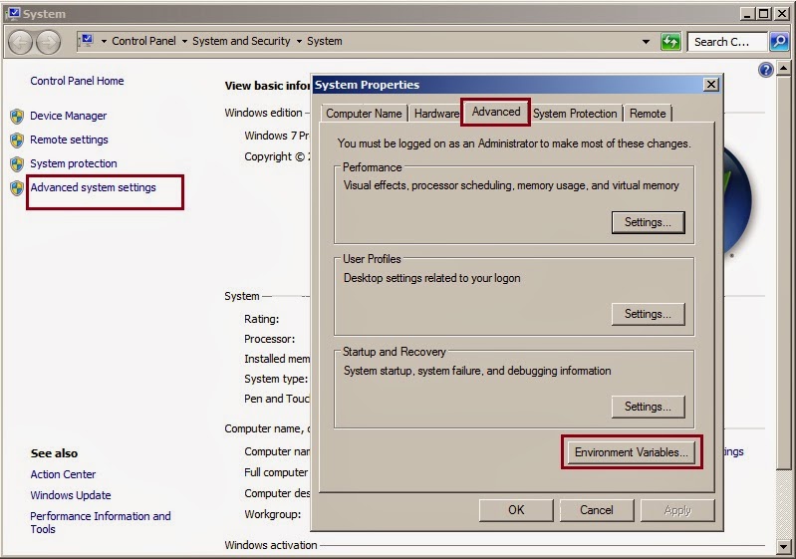The height and width of the screenshot is (559, 796).
Task: Open Advanced system settings link
Action: [x=93, y=187]
